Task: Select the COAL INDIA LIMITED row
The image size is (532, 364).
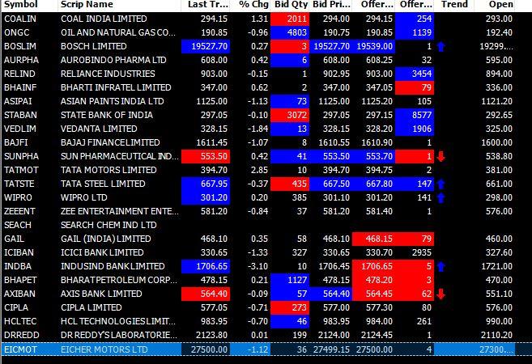Action: click(258, 19)
